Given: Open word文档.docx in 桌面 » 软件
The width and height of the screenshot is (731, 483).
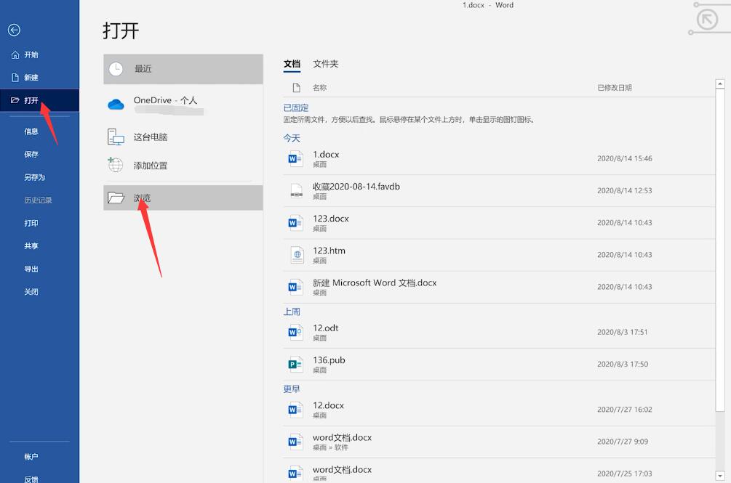Looking at the screenshot, I should click(499, 442).
